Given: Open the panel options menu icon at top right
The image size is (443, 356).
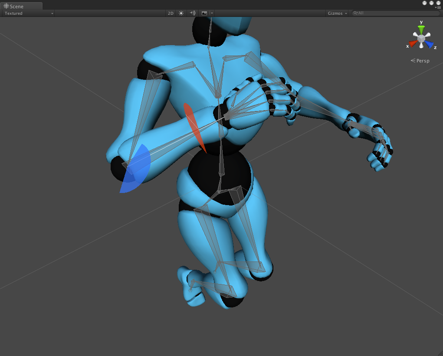Looking at the screenshot, I should coord(439,8).
